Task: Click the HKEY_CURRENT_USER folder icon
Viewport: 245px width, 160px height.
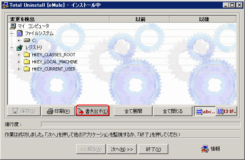Action: click(x=27, y=69)
